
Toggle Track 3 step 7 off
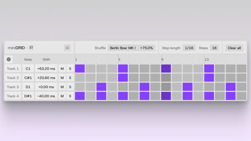click(x=144, y=87)
